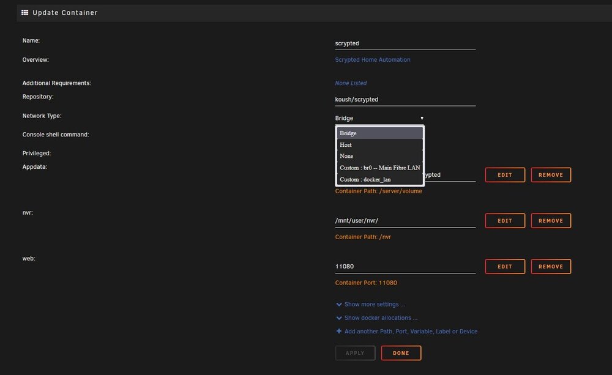Image resolution: width=612 pixels, height=375 pixels.
Task: Click the nvr path field /mnt/user/nvr/
Action: click(405, 220)
